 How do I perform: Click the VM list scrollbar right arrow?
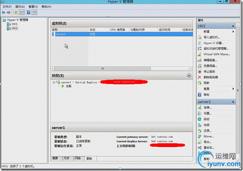(x=191, y=69)
